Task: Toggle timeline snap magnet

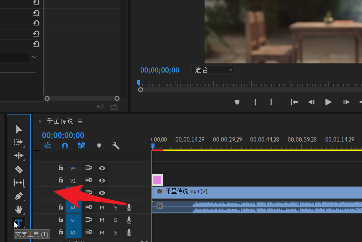Action: (x=65, y=146)
